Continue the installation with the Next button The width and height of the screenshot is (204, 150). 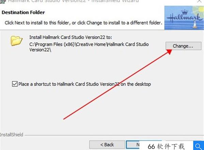133,145
